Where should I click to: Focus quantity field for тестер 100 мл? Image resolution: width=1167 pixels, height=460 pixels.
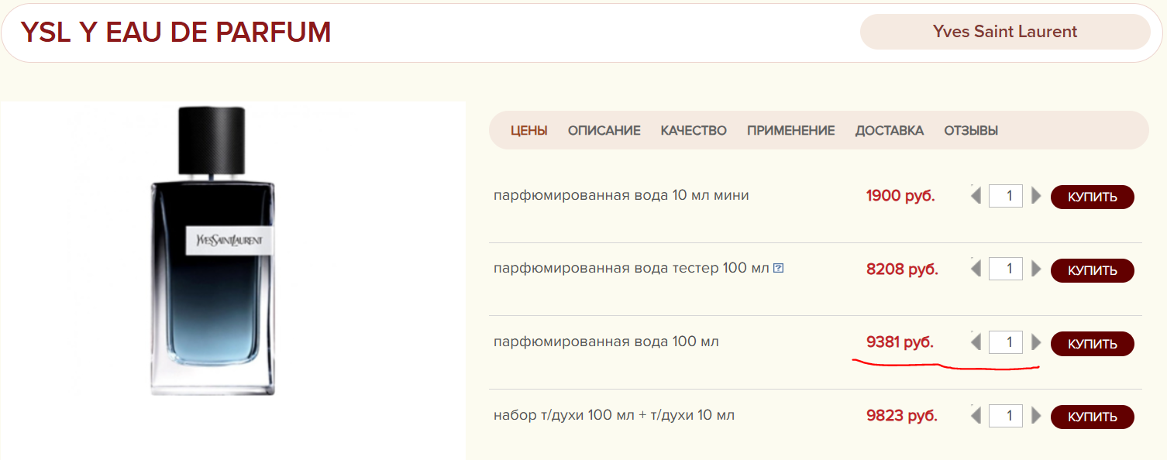click(1006, 269)
